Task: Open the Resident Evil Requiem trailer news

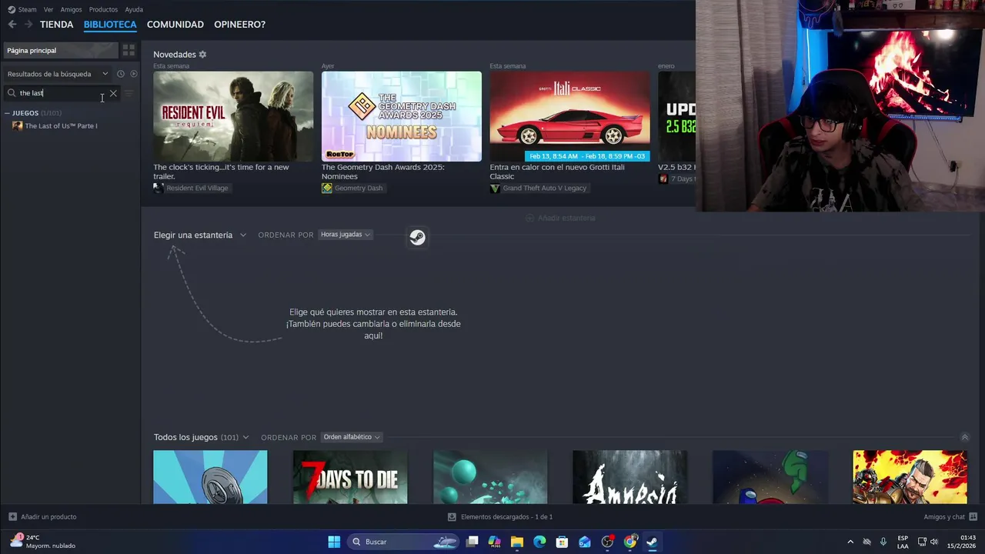Action: click(233, 116)
